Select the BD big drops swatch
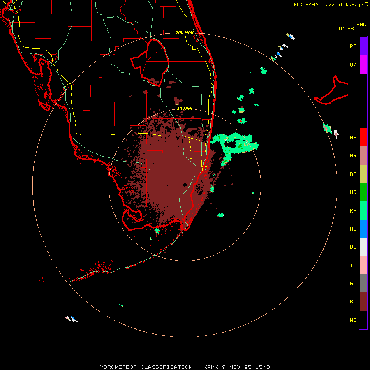Image resolution: width=370 pixels, height=370 pixels. pos(363,174)
